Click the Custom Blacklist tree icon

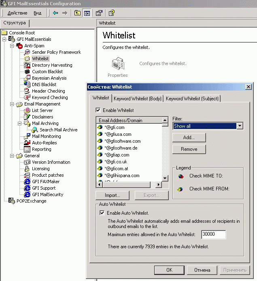pos(27,72)
